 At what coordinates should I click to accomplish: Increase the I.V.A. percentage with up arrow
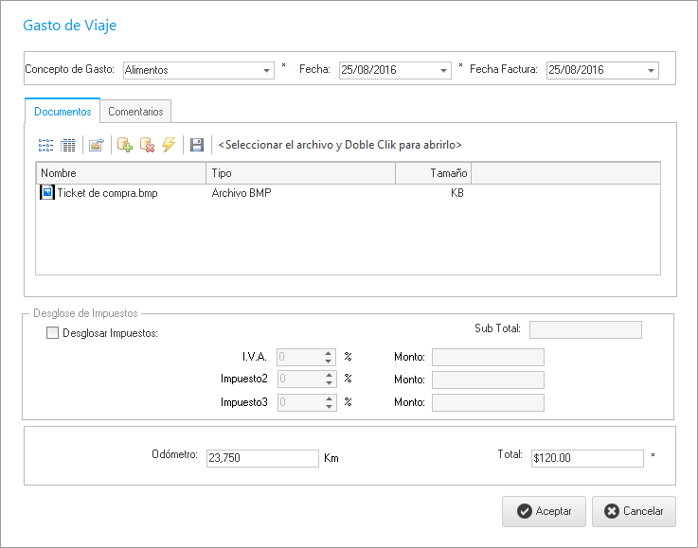pos(329,353)
